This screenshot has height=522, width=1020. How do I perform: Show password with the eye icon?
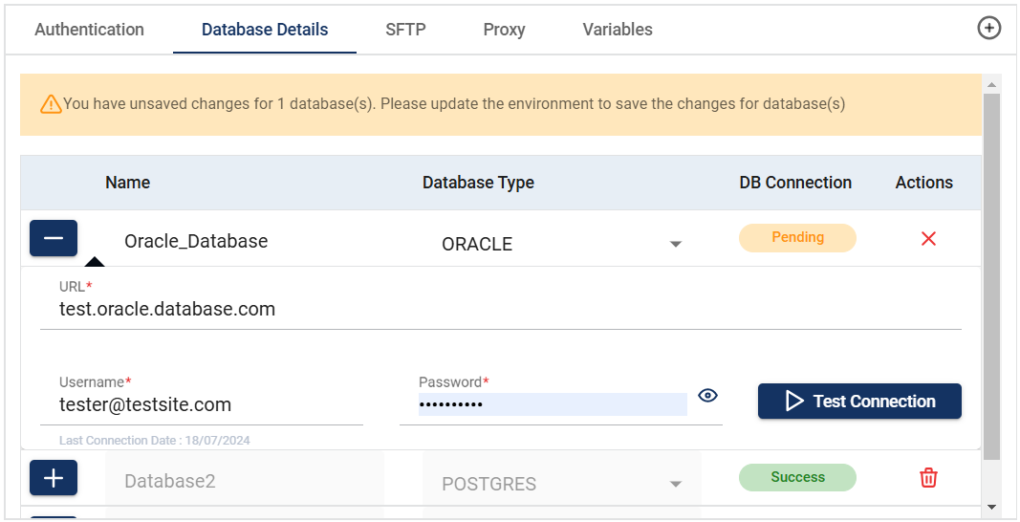click(x=707, y=396)
